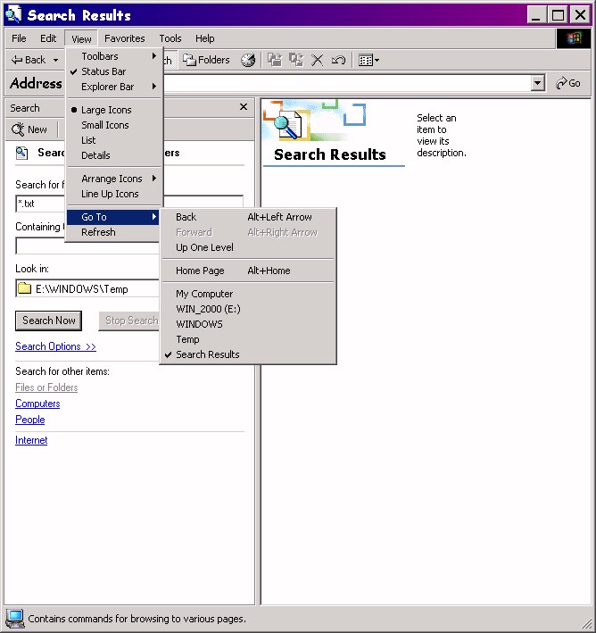Screen dimensions: 596x633
Task: Select the Details view option
Action: pos(114,155)
